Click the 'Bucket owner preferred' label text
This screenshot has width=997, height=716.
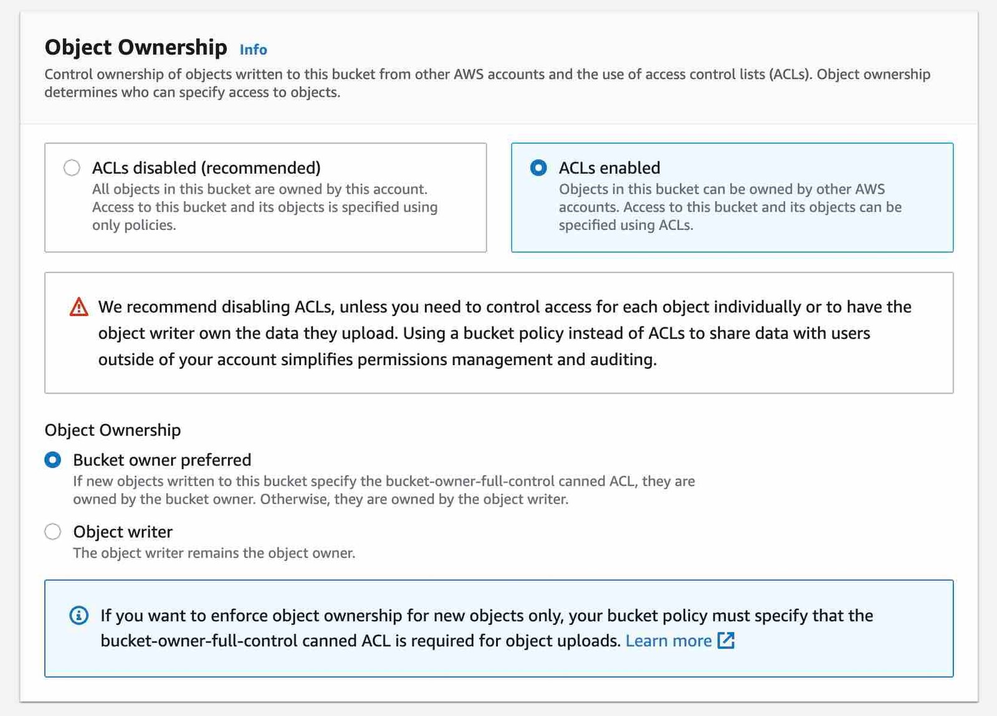(x=162, y=460)
